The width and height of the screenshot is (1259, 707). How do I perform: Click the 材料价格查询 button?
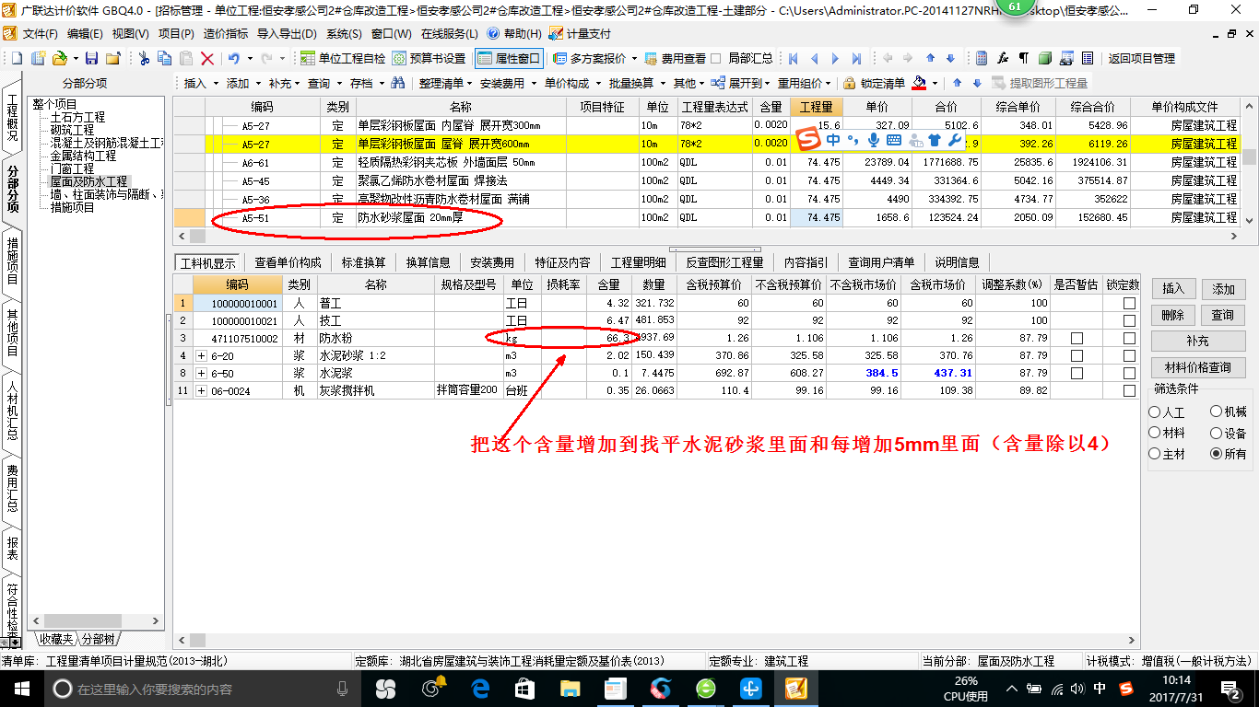[1198, 367]
